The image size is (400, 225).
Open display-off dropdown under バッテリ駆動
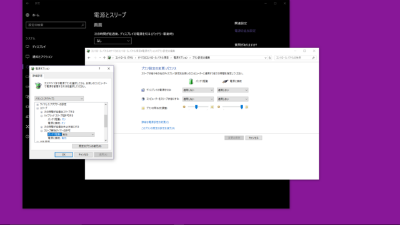pos(198,90)
